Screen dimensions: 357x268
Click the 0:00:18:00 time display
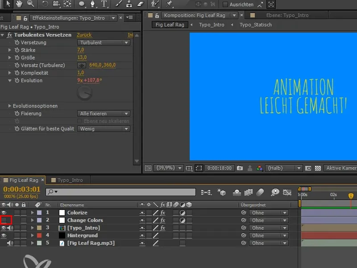(x=220, y=168)
